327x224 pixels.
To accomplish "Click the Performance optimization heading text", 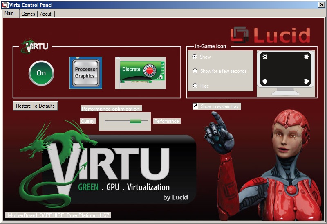I will pos(111,109).
